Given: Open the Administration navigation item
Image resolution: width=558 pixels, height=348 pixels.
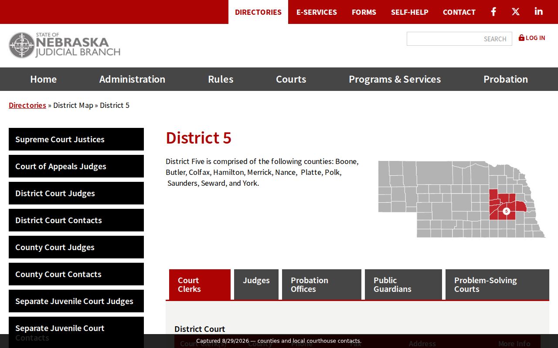Looking at the screenshot, I should (132, 79).
